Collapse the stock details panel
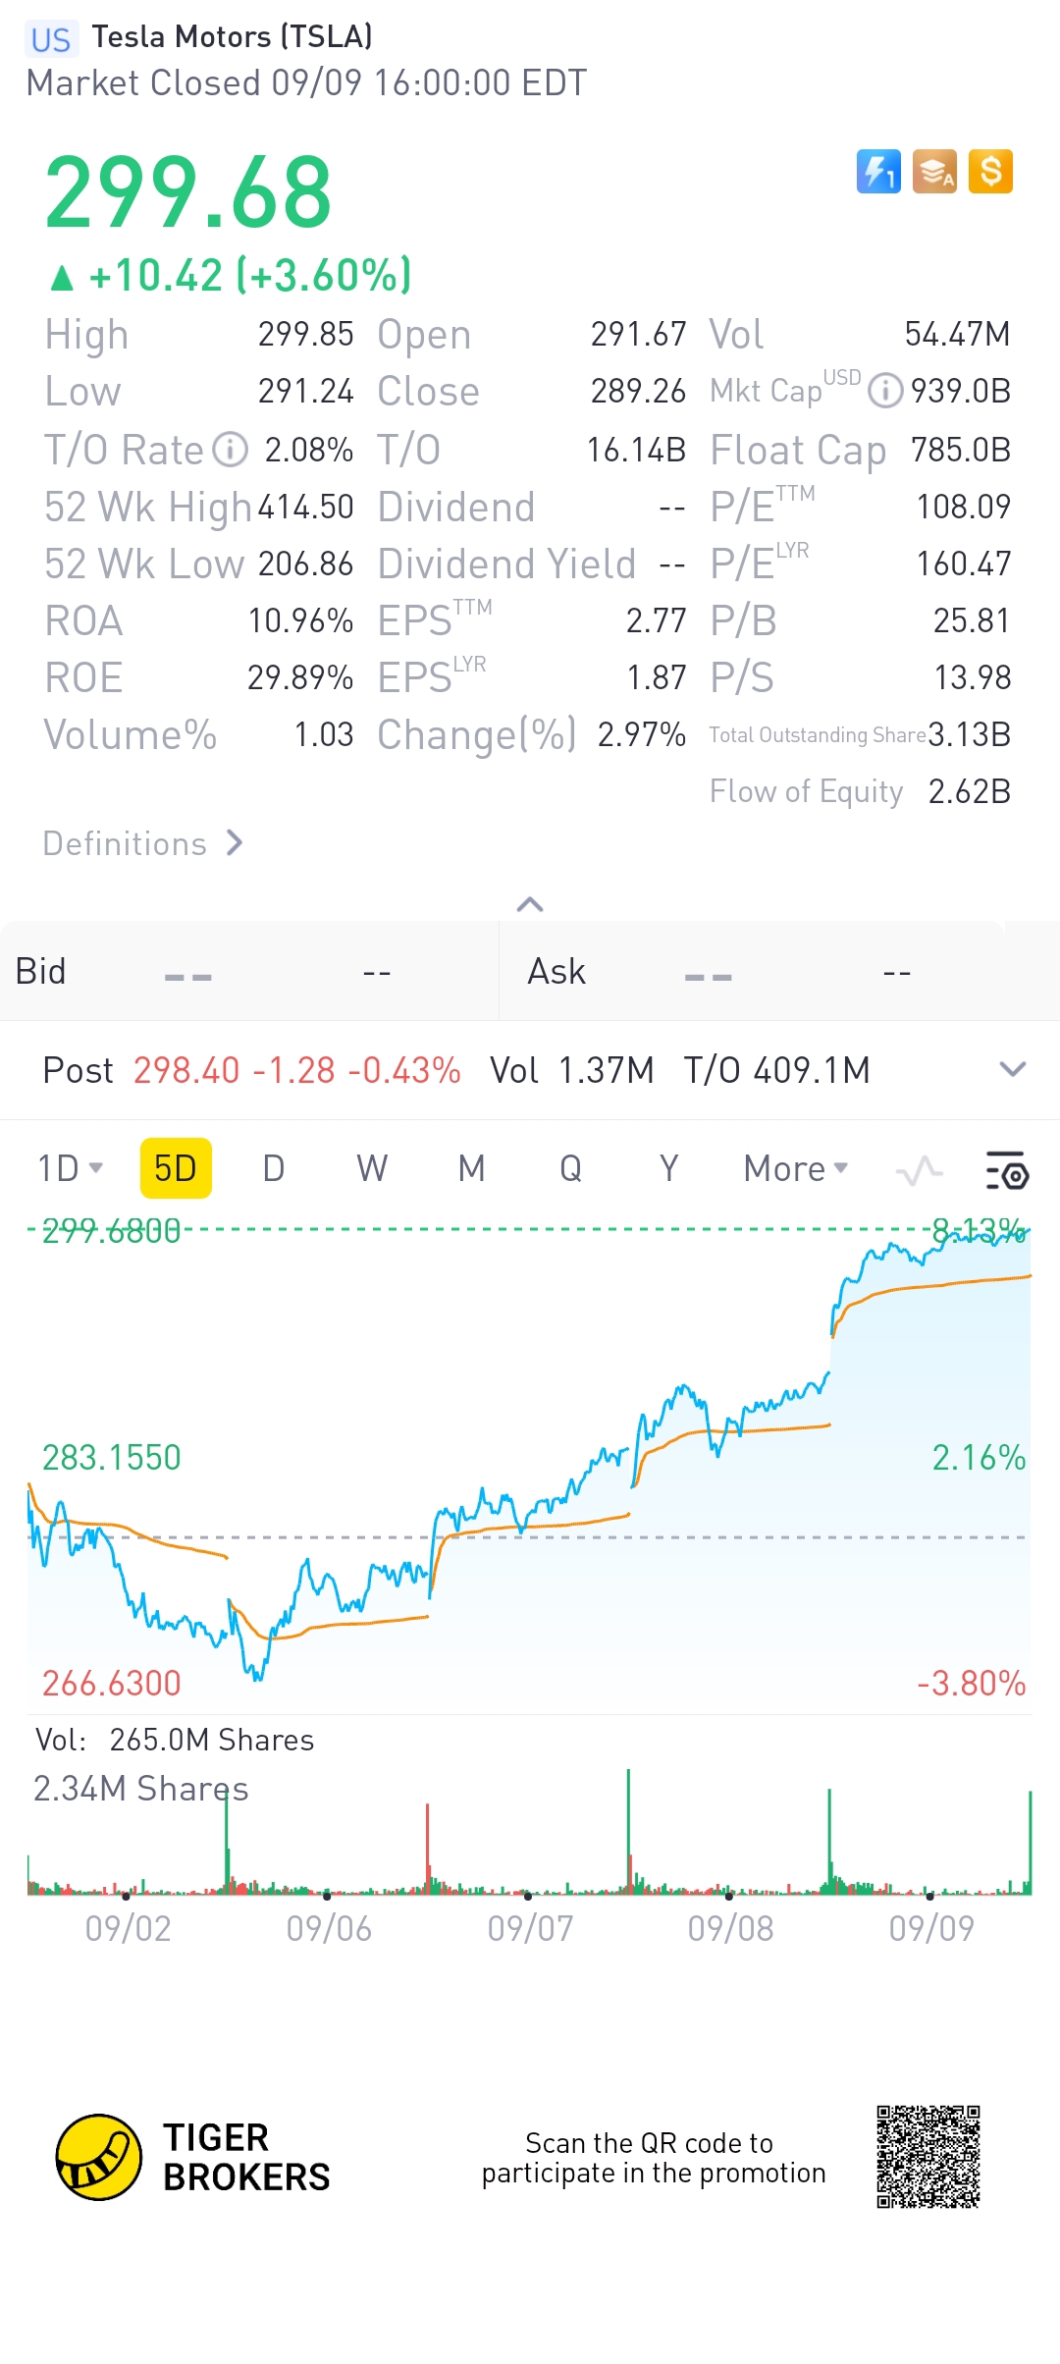This screenshot has height=2364, width=1060. [530, 904]
